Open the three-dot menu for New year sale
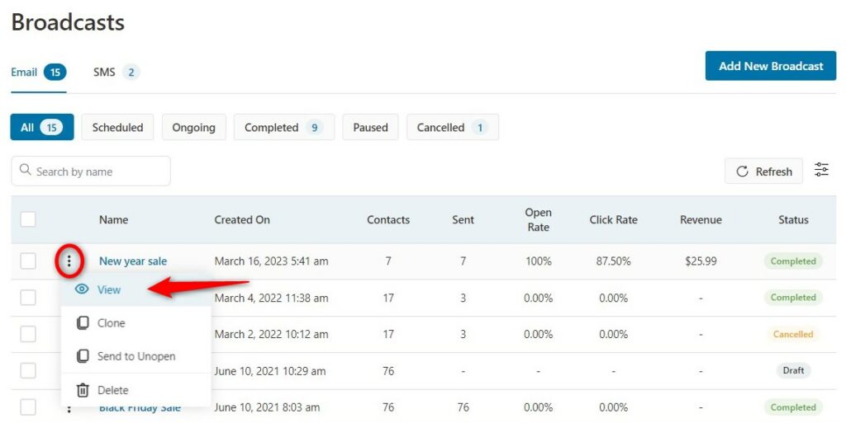846x423 pixels. pyautogui.click(x=69, y=261)
